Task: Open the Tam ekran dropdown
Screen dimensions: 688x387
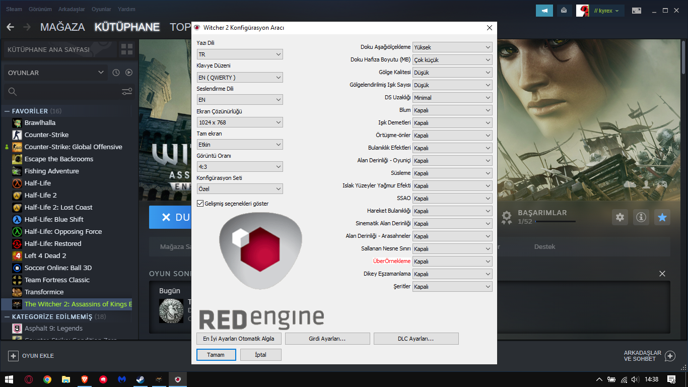Action: click(x=240, y=144)
